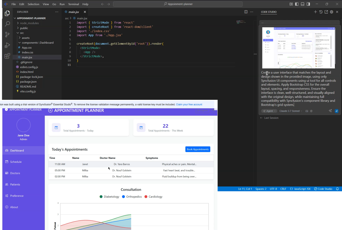Start a new Code Studio chat

point(315,12)
